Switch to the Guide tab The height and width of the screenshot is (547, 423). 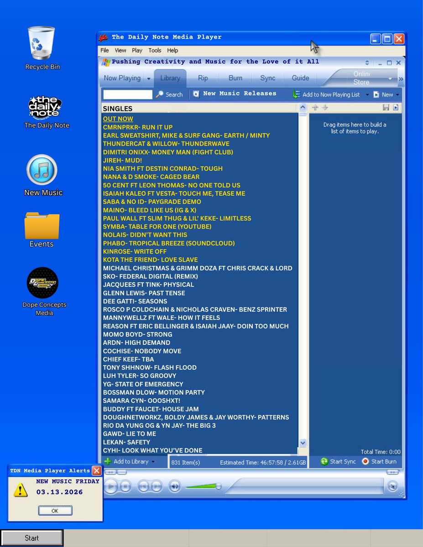(301, 78)
